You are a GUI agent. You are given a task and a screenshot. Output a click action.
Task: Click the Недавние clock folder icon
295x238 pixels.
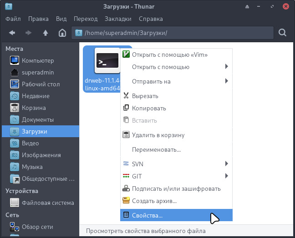15,96
